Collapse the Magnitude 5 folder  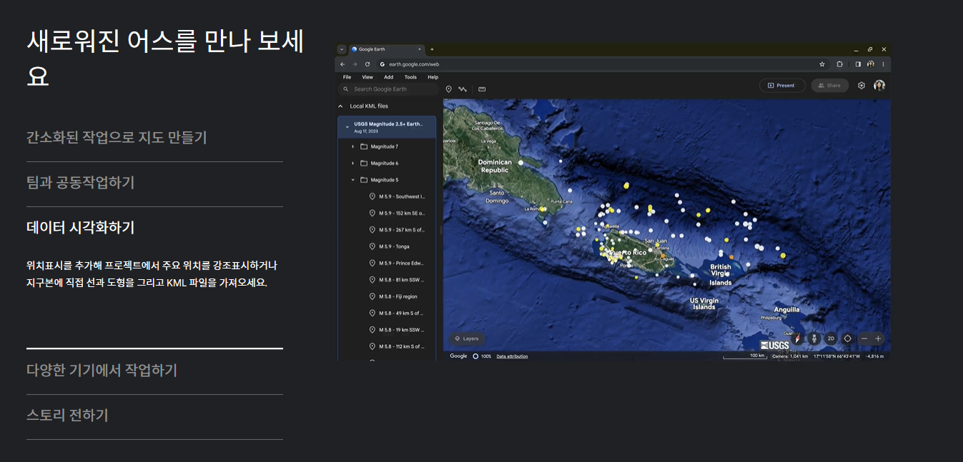click(x=353, y=180)
